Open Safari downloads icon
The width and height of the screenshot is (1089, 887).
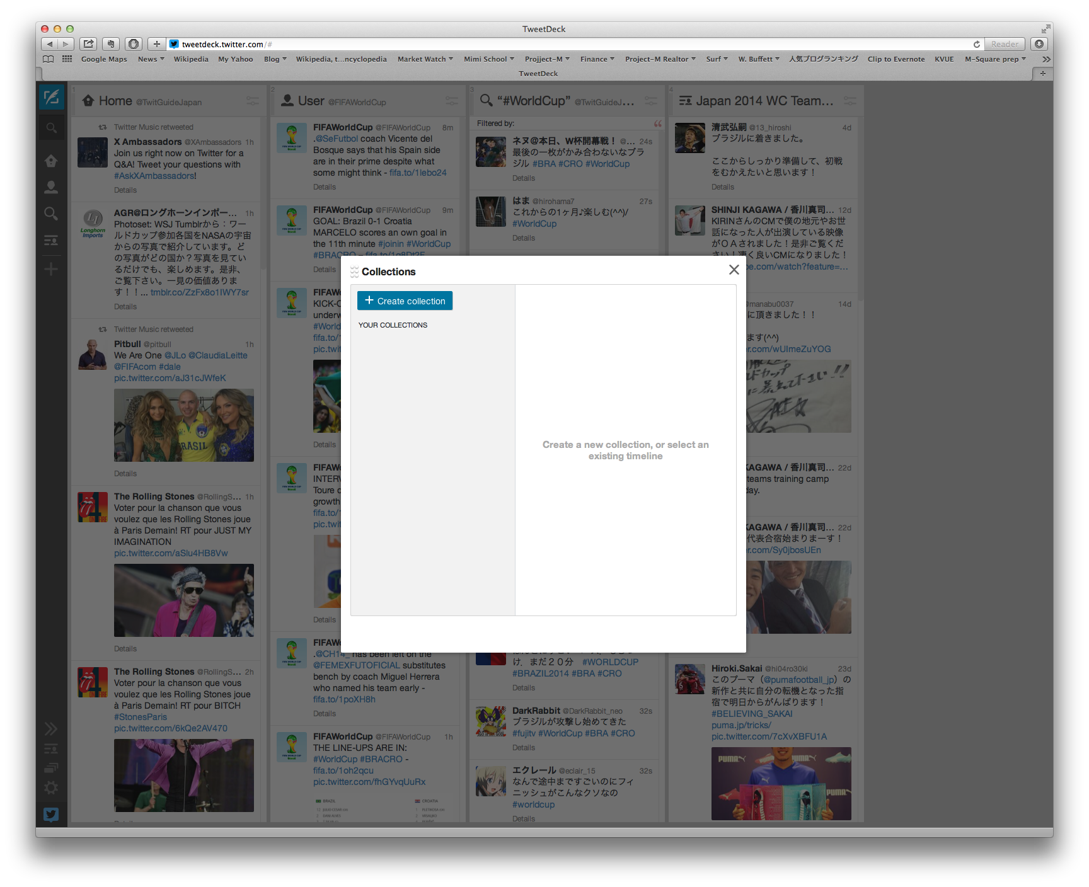[1039, 44]
